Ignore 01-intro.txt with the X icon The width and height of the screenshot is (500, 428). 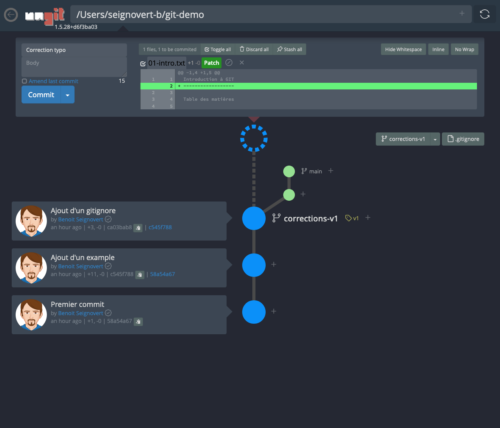point(242,62)
